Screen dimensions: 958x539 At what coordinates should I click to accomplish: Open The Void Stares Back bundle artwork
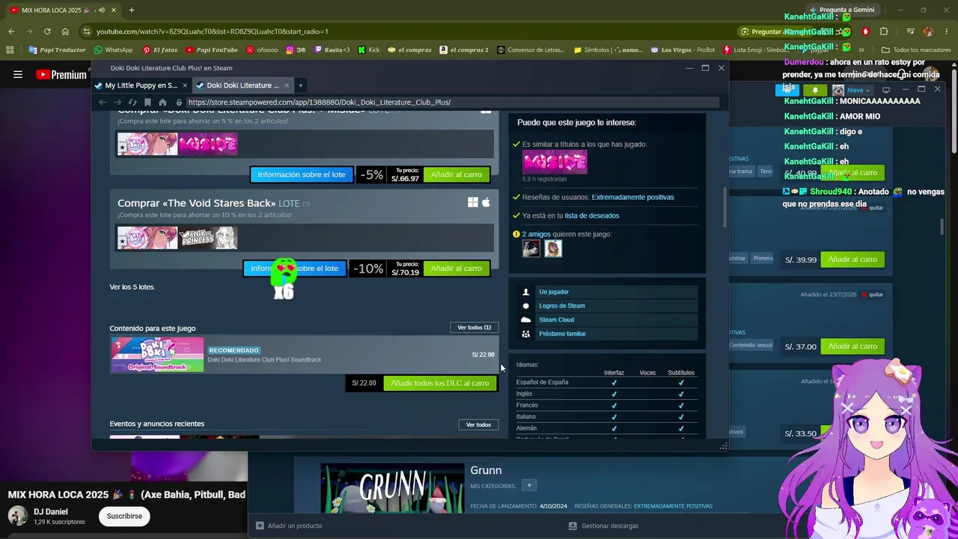(177, 237)
